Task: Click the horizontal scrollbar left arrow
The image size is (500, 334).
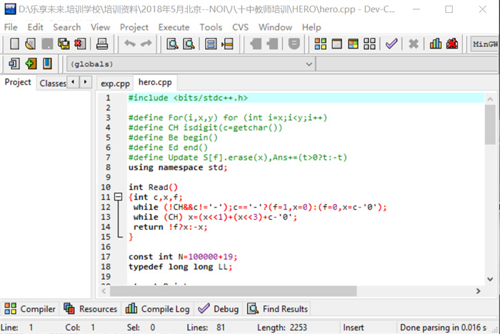Action: tap(104, 290)
